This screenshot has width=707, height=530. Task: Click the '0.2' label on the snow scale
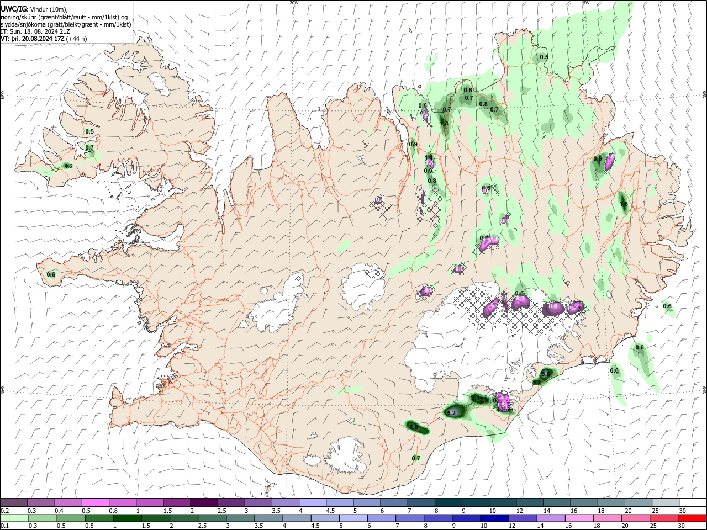(x=4, y=511)
